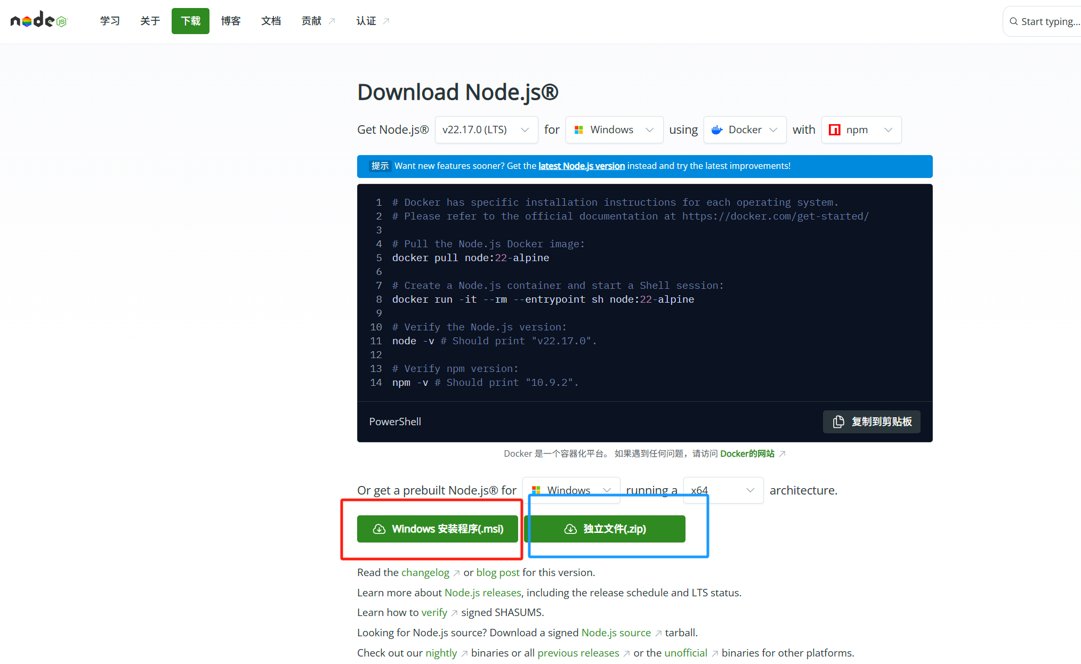Screen dimensions: 1081x664
Task: Open the v22.17.0 (LTS) version dropdown
Action: click(x=486, y=129)
